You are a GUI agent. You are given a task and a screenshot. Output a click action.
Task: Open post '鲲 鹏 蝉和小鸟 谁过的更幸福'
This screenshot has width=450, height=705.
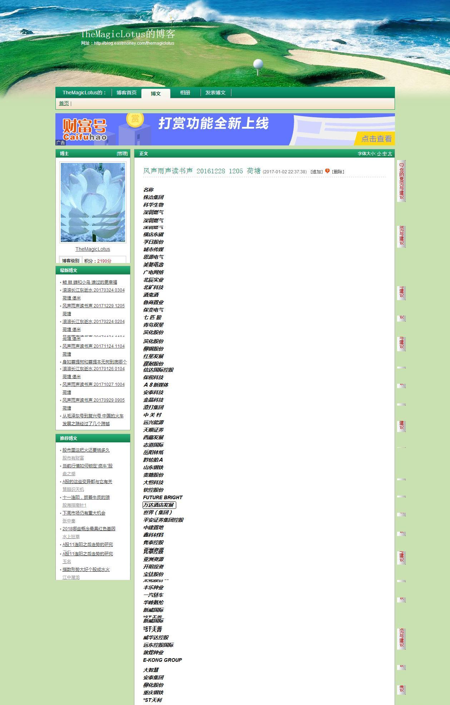tap(90, 282)
